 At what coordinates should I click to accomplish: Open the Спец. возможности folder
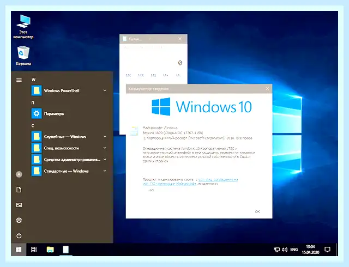[x=69, y=148]
